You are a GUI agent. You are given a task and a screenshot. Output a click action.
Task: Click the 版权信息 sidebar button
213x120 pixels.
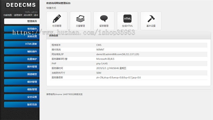point(22,105)
